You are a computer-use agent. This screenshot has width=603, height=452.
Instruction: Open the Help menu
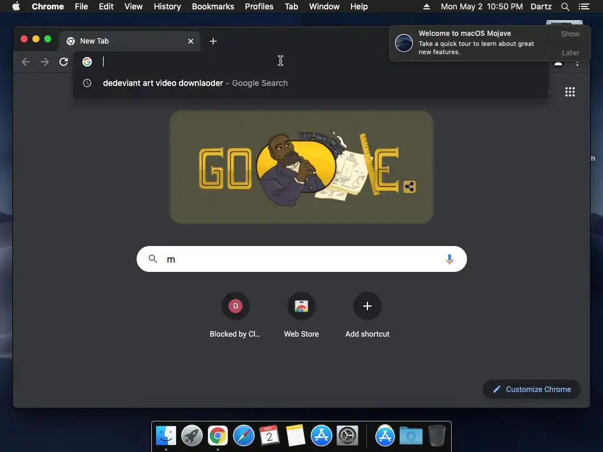point(359,6)
